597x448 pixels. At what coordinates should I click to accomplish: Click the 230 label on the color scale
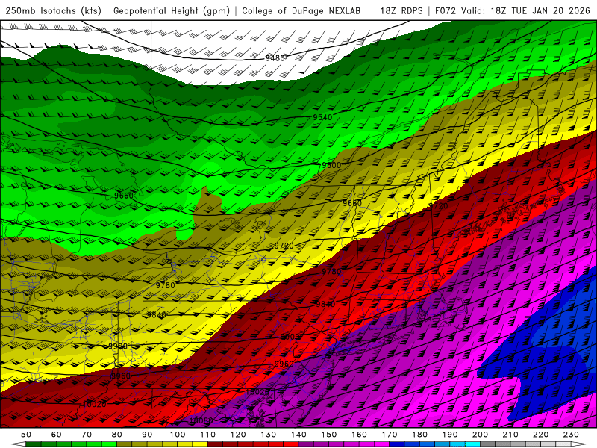[x=571, y=435]
